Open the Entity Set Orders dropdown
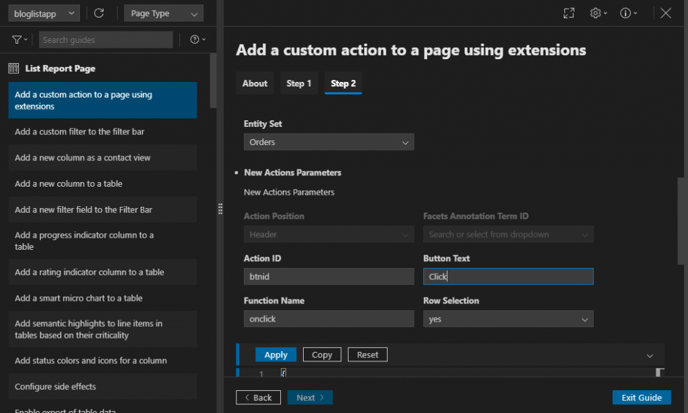 coord(329,142)
